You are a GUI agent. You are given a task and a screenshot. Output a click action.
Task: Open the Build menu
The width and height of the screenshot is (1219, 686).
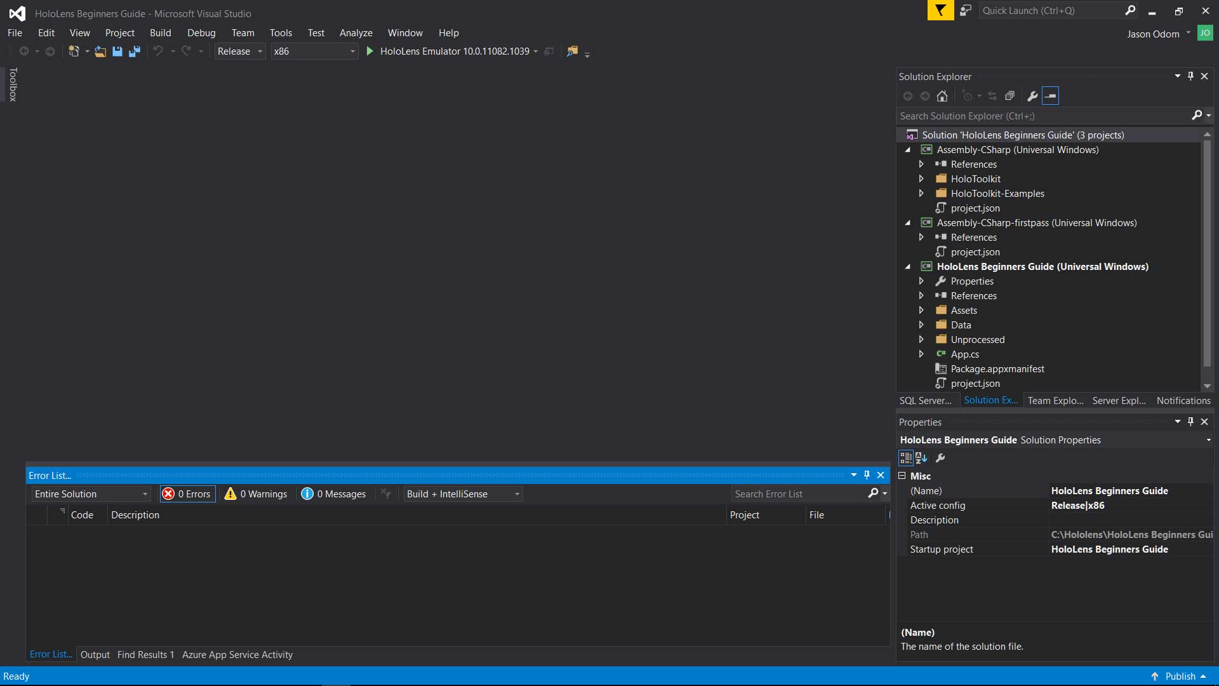point(160,33)
